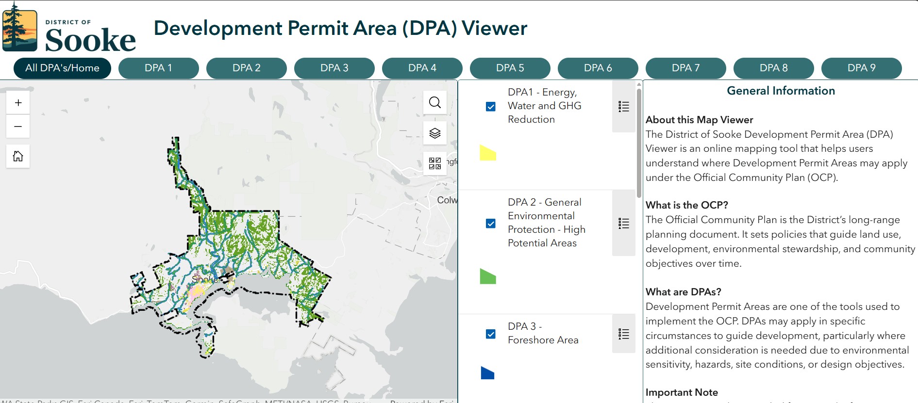Open the DPA 9 view
This screenshot has width=918, height=403.
[861, 68]
